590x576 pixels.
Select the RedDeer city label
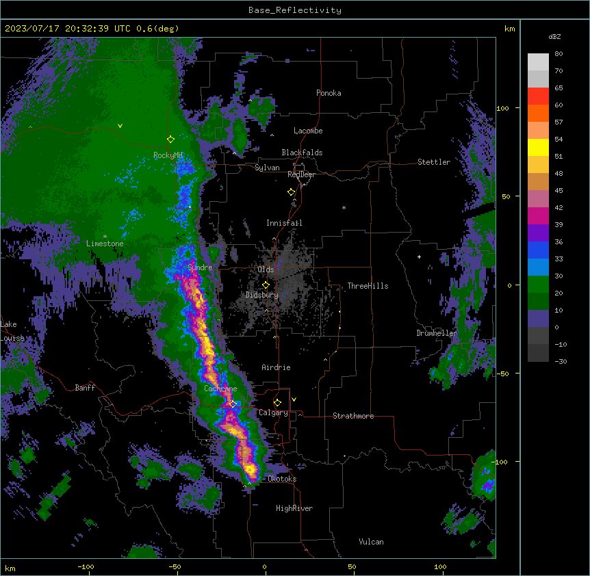coord(301,174)
